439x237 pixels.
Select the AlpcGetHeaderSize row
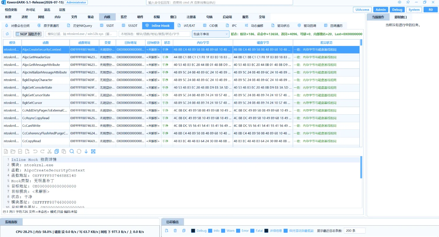pyautogui.click(x=181, y=57)
